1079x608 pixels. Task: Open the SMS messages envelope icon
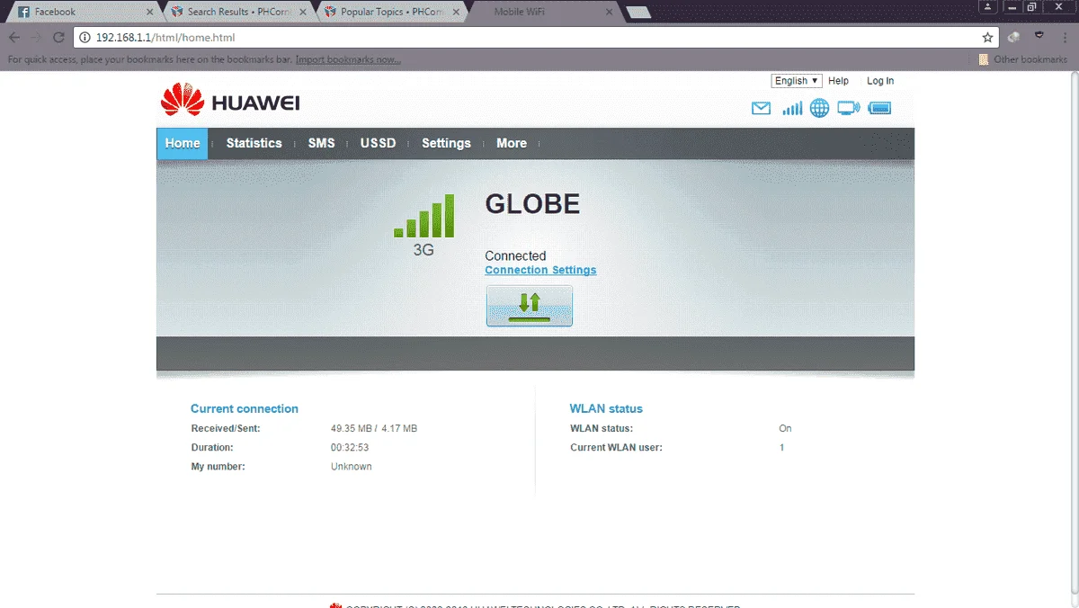[761, 109]
